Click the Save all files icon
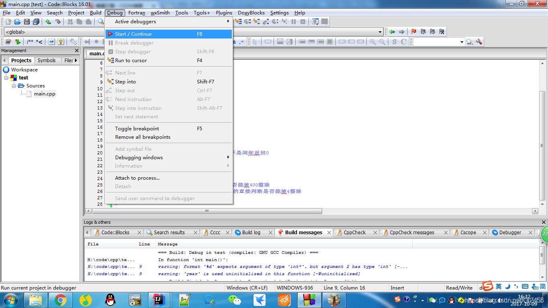 click(36, 22)
